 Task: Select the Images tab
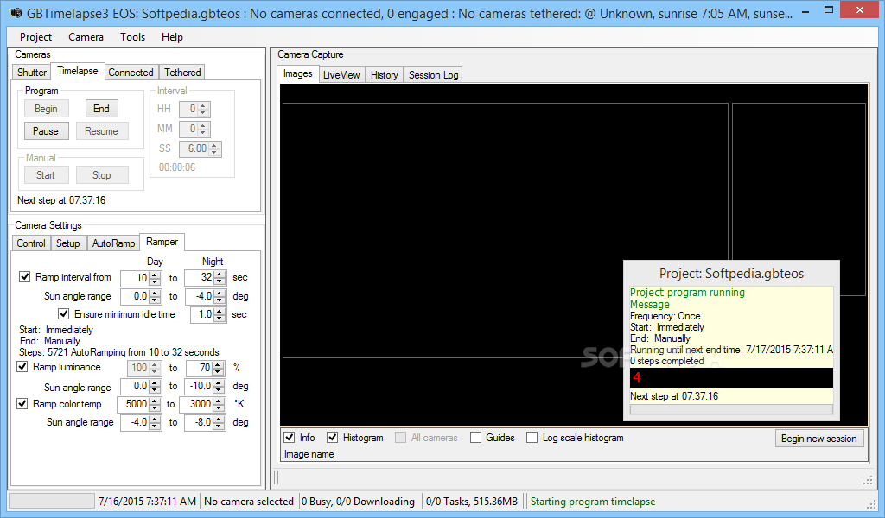[297, 74]
